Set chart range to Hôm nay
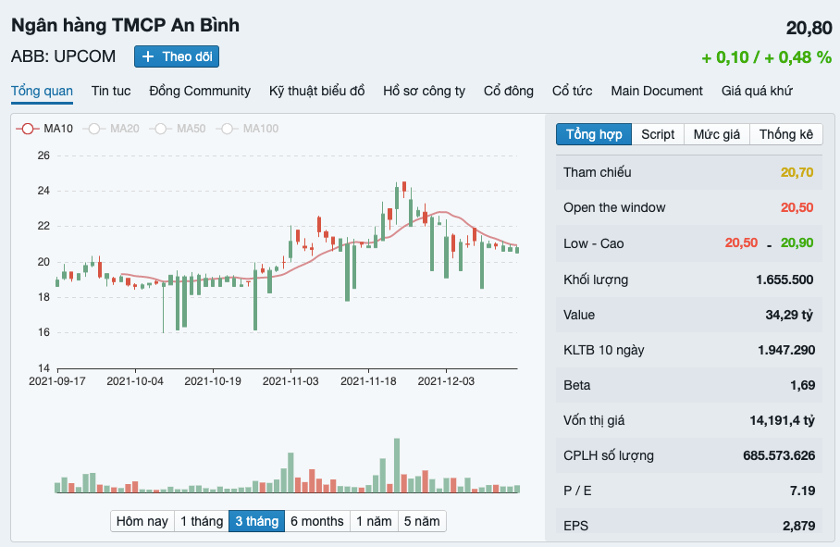 [142, 521]
